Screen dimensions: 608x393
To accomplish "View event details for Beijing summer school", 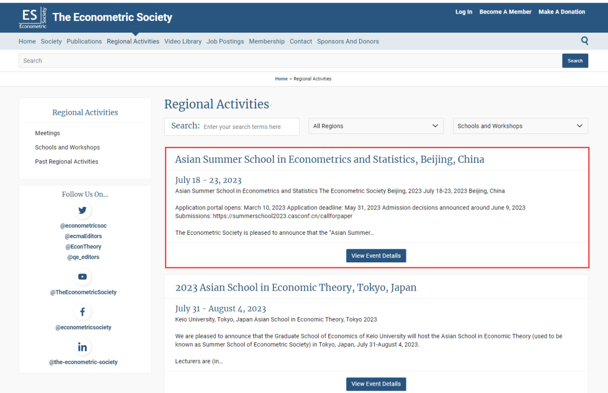I will click(x=375, y=256).
